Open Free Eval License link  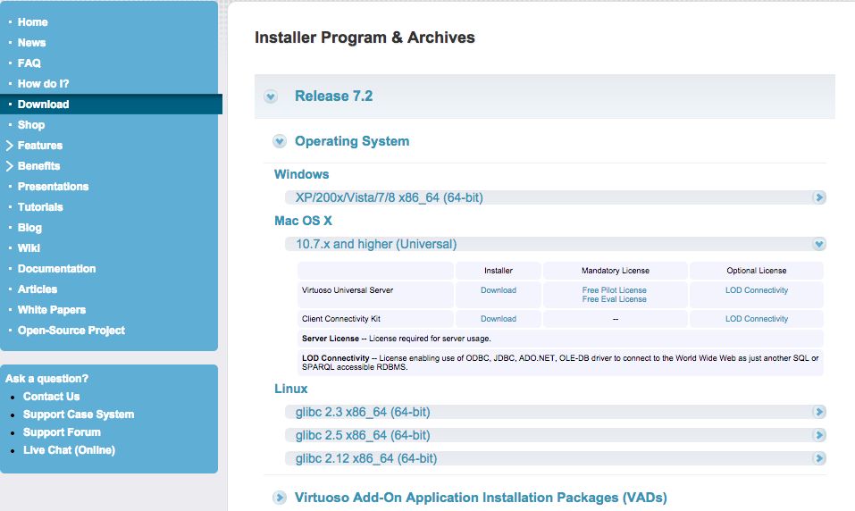coord(614,299)
